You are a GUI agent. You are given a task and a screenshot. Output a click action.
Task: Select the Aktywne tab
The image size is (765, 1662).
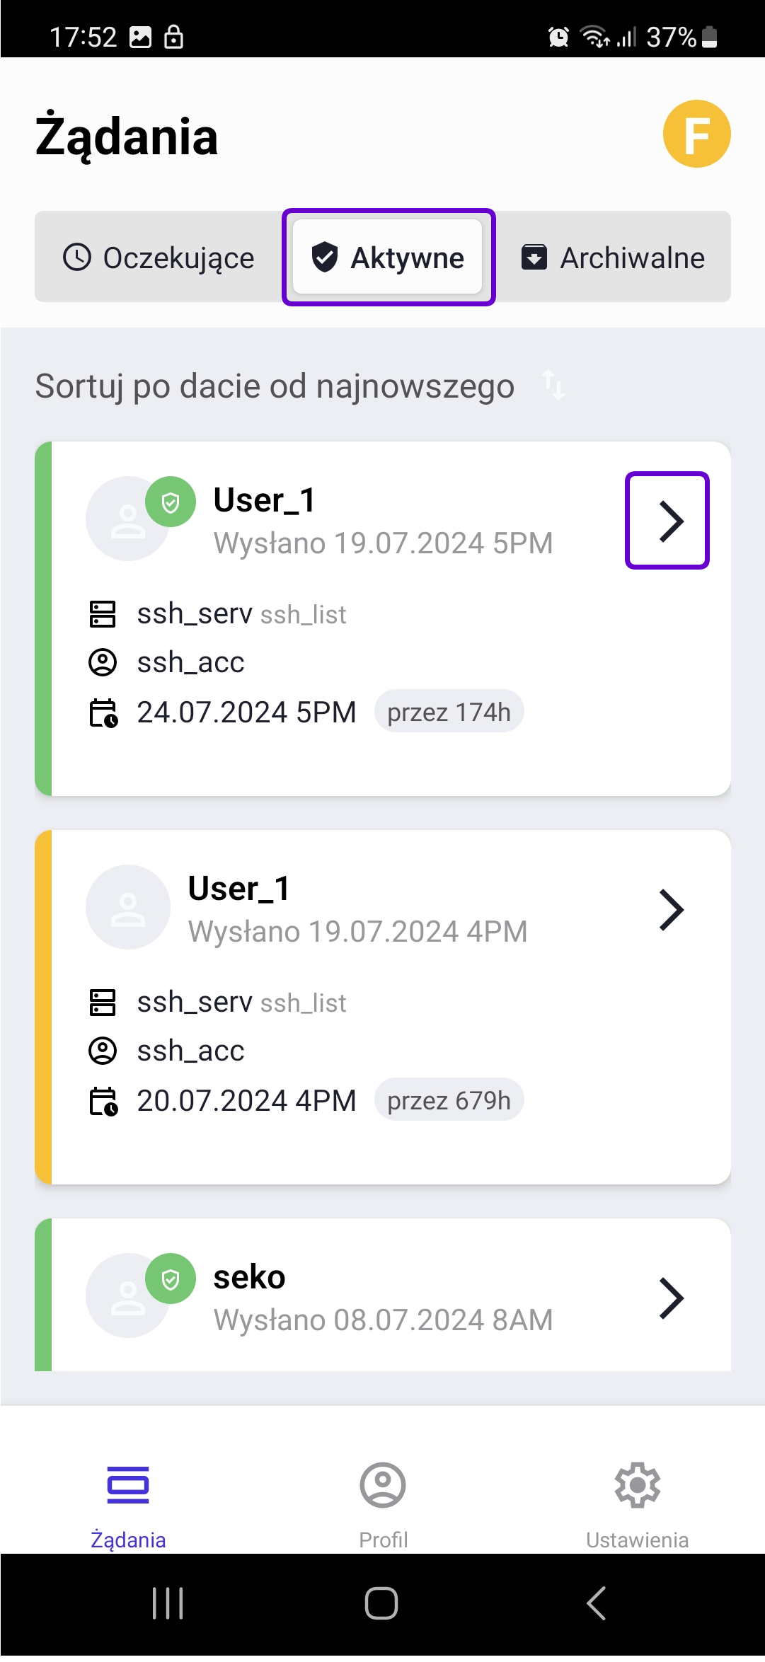click(388, 257)
